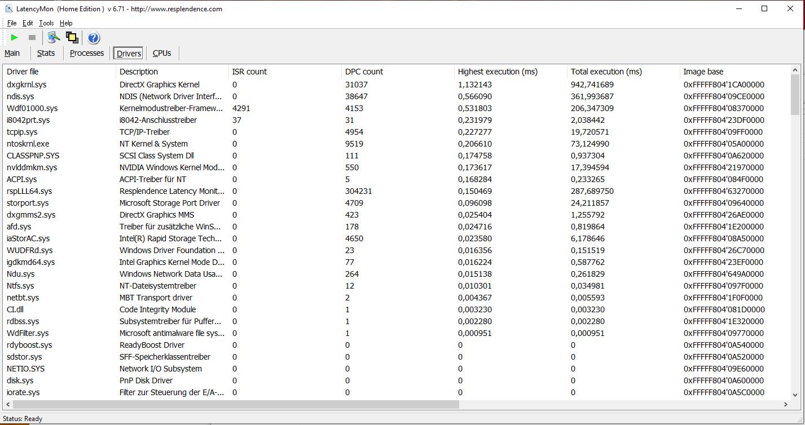Select the CI.dll row
The width and height of the screenshot is (805, 425).
click(x=397, y=309)
